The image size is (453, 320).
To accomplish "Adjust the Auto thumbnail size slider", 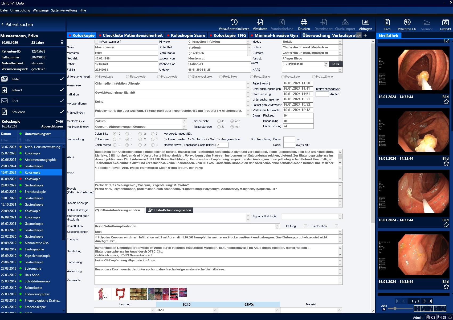I will 395,308.
